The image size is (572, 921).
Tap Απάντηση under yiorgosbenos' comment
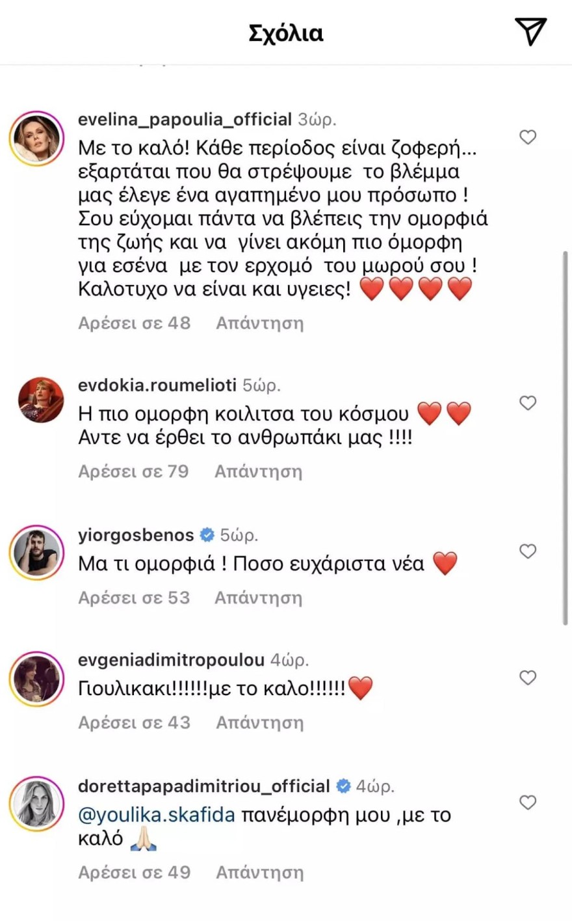259,597
